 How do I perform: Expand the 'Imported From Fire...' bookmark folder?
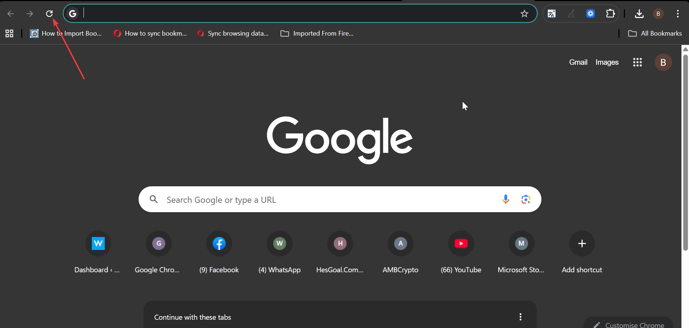tap(317, 33)
